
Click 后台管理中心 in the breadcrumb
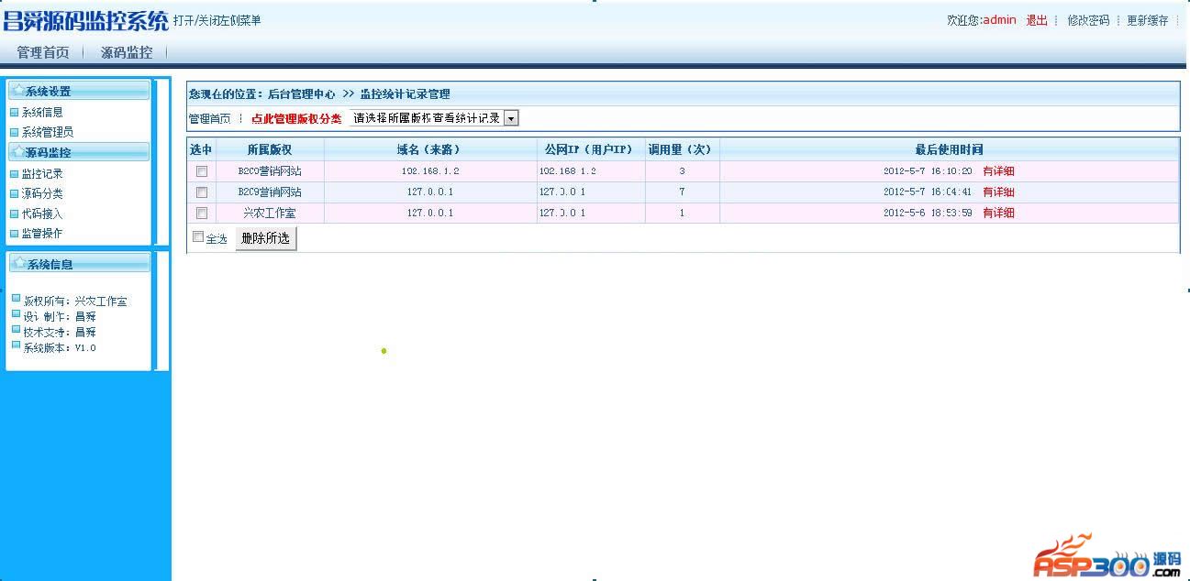pos(301,94)
